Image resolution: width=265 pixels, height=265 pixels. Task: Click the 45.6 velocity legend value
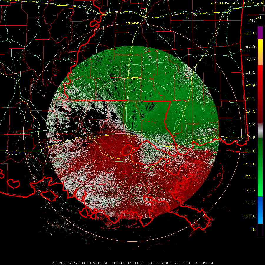[x=251, y=85]
